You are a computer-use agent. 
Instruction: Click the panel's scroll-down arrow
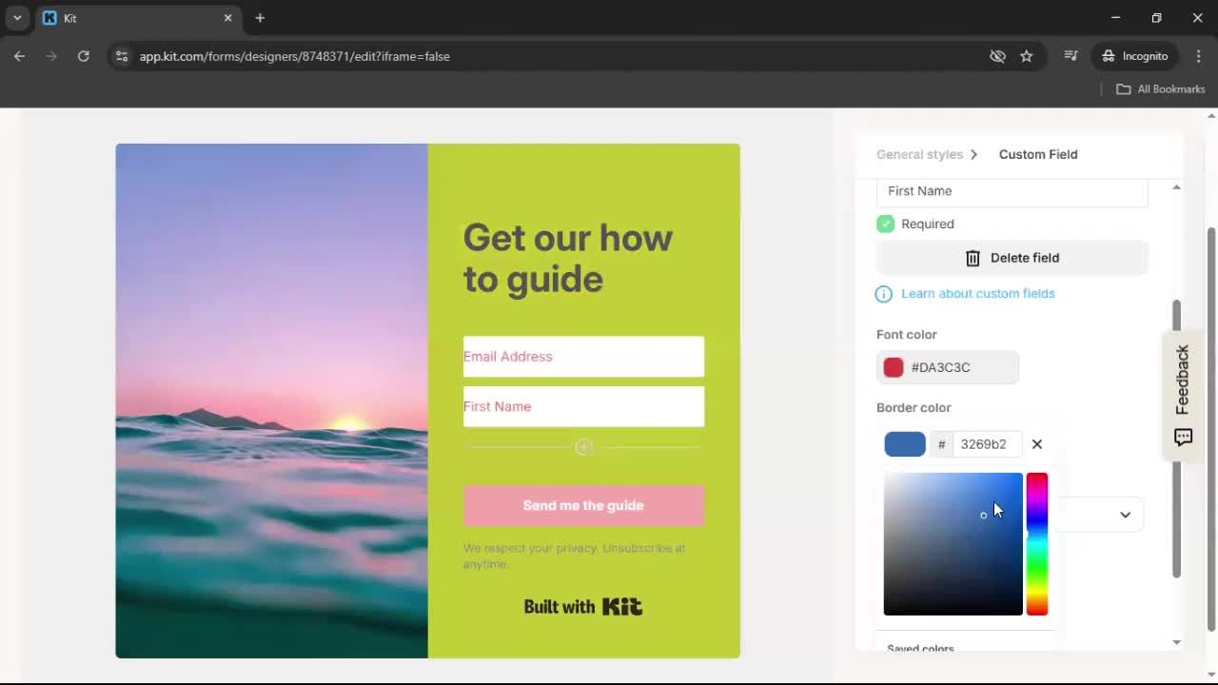tap(1176, 642)
